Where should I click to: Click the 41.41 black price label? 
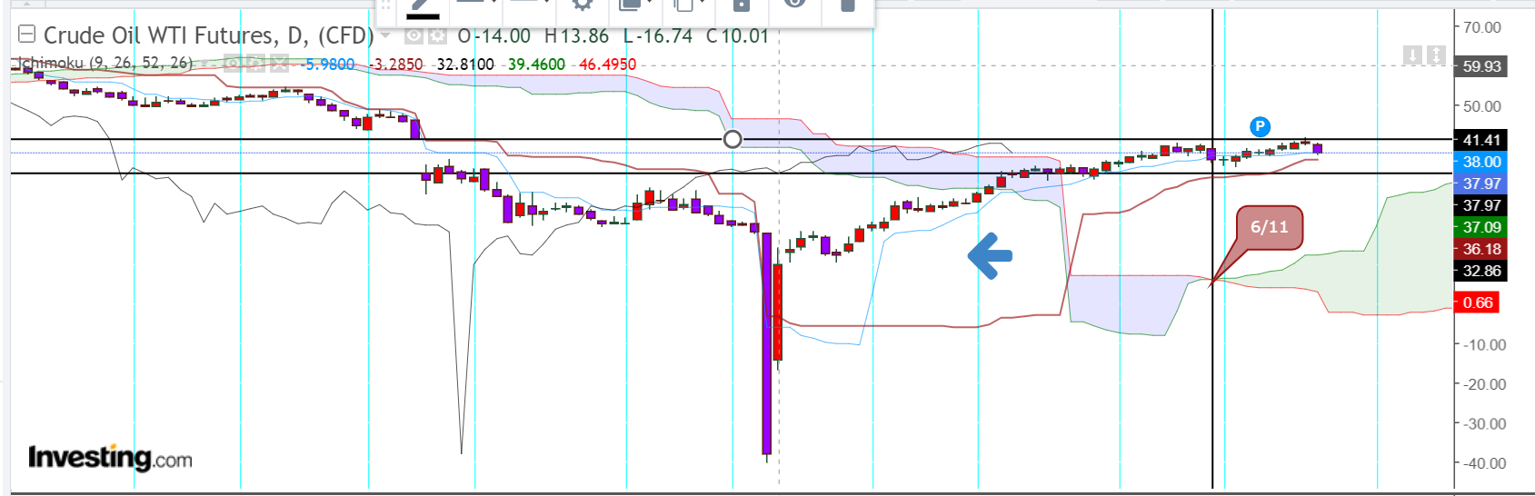click(x=1481, y=140)
